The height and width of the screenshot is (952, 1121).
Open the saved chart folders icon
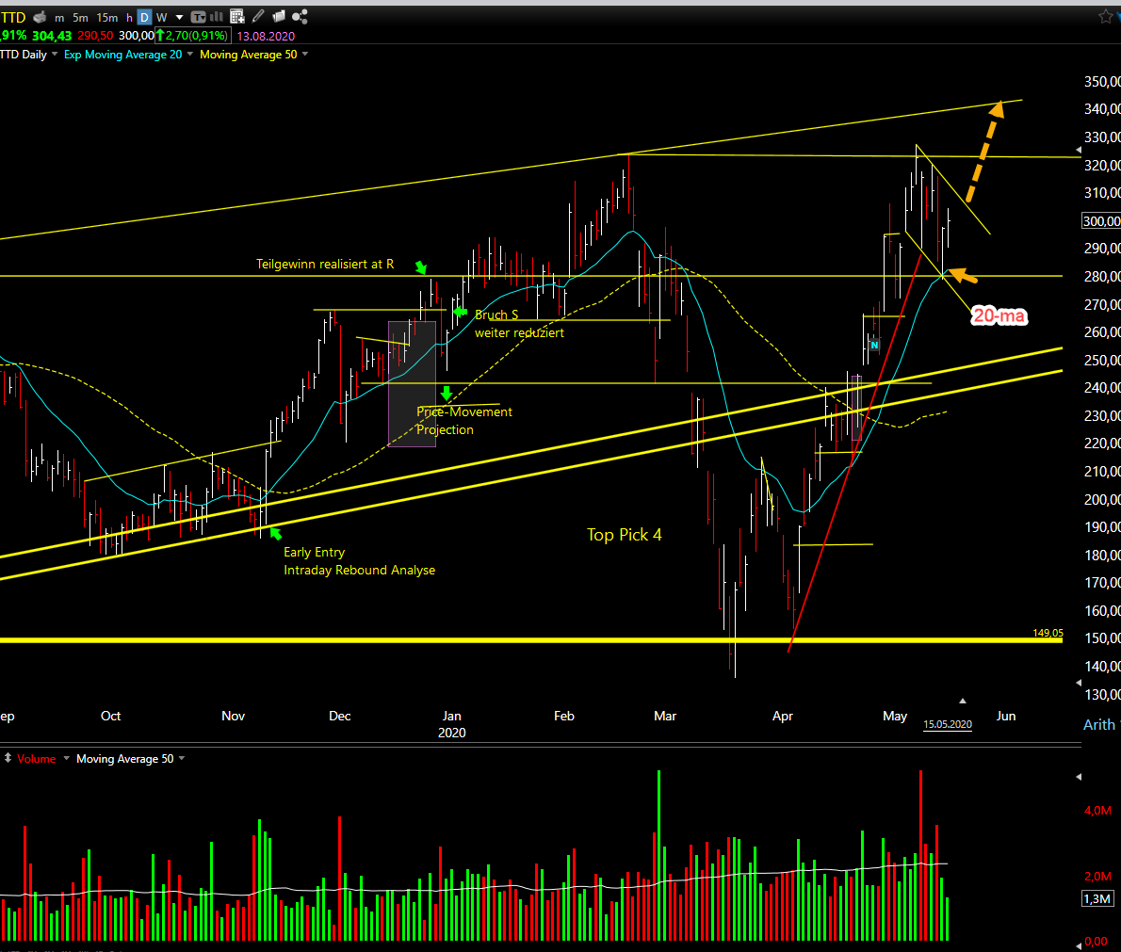pos(279,16)
